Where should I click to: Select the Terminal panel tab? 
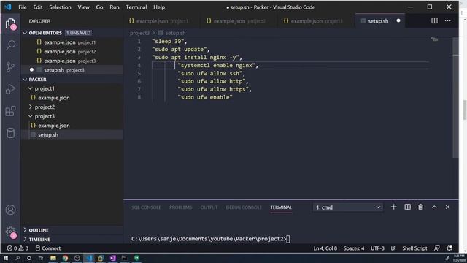(281, 207)
